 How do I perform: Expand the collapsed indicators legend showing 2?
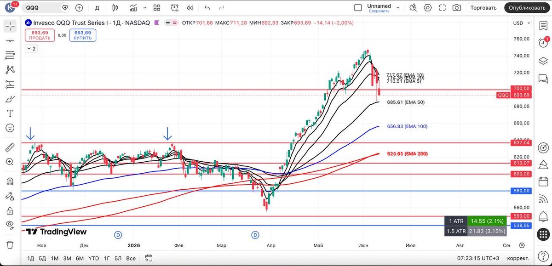coord(31,48)
